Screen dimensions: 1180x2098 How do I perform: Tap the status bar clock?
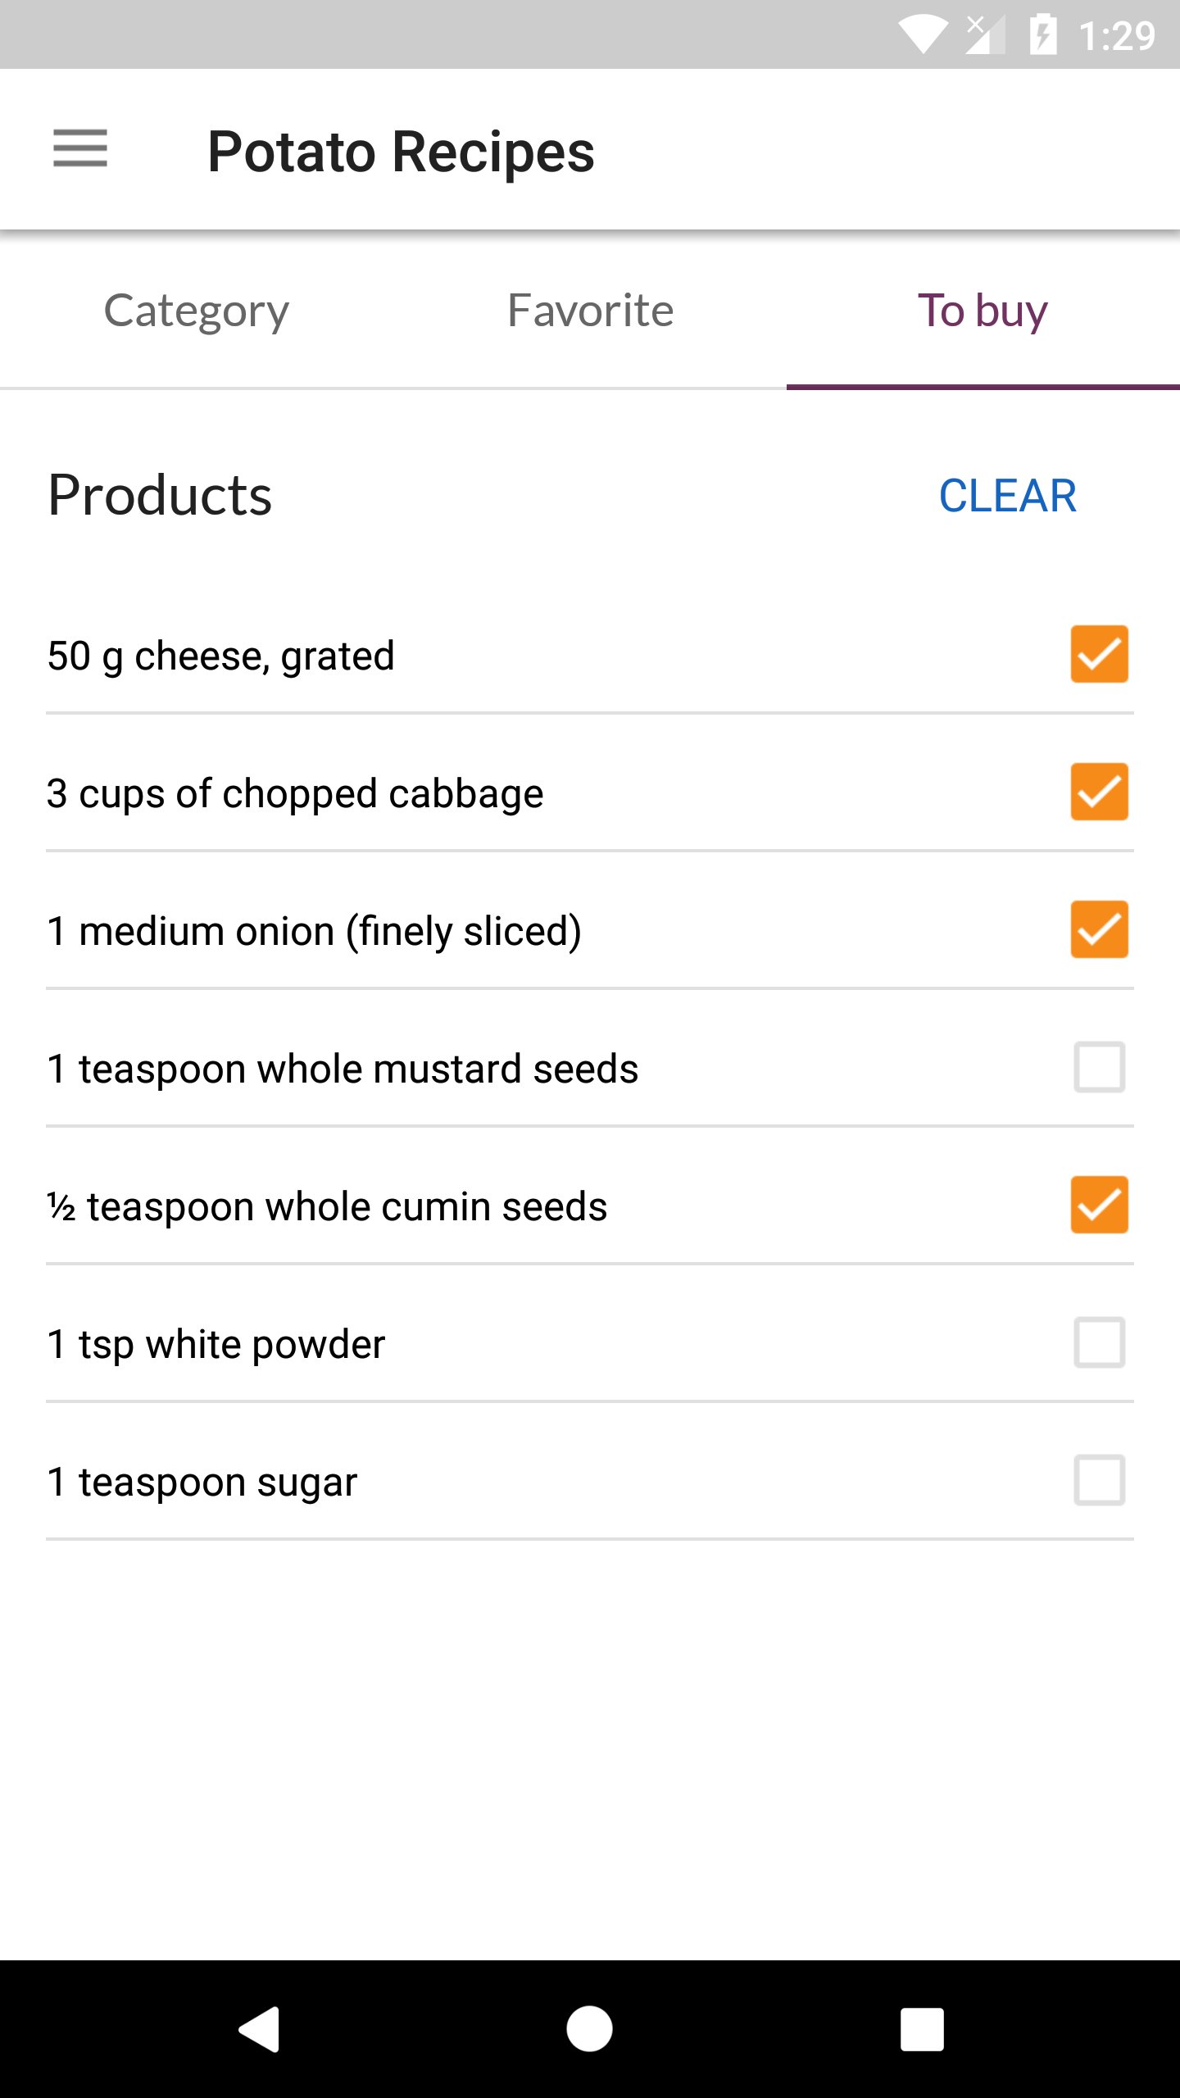click(1116, 35)
